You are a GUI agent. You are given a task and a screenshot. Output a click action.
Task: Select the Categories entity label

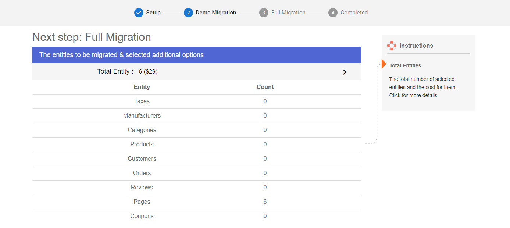pos(142,130)
